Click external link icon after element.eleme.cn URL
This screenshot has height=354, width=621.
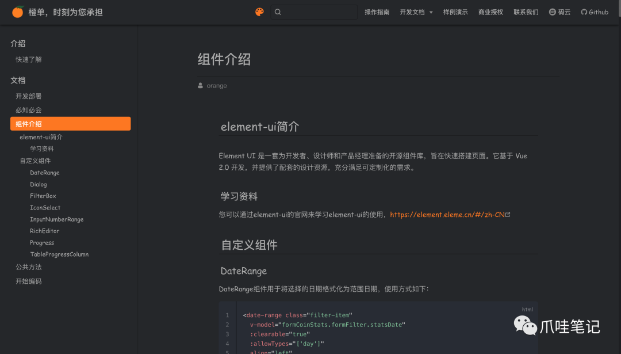508,215
